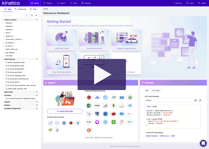Collapse the left sidebar panel

(x=41, y=15)
